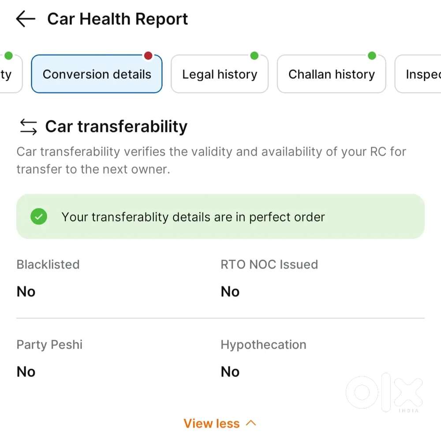Click the transferability perfect order banner text
This screenshot has height=439, width=441.
(x=193, y=217)
